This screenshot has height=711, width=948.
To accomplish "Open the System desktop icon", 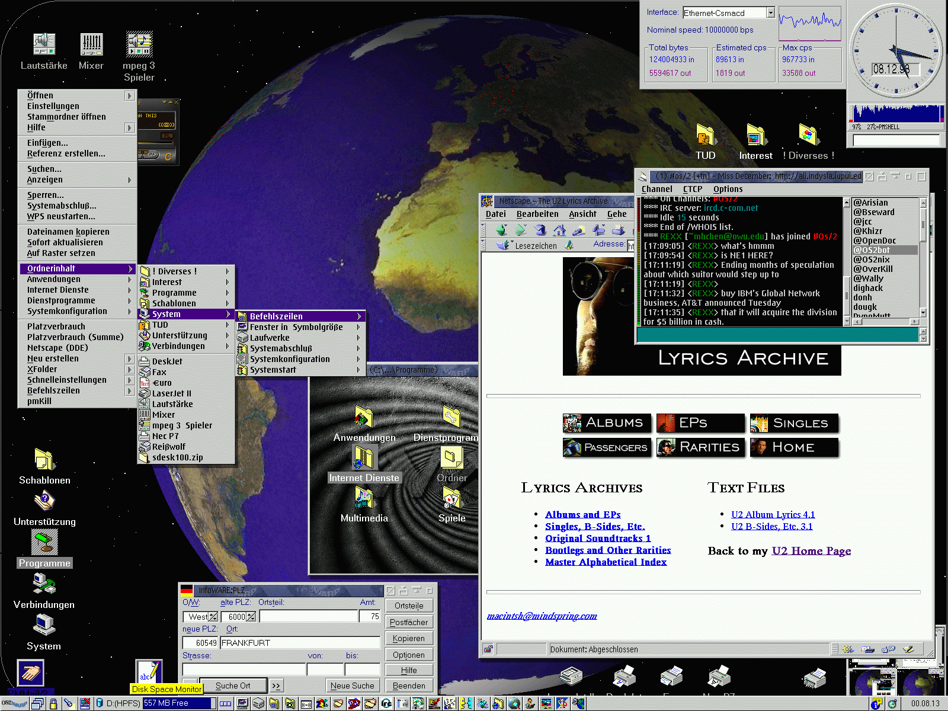I will 44,625.
